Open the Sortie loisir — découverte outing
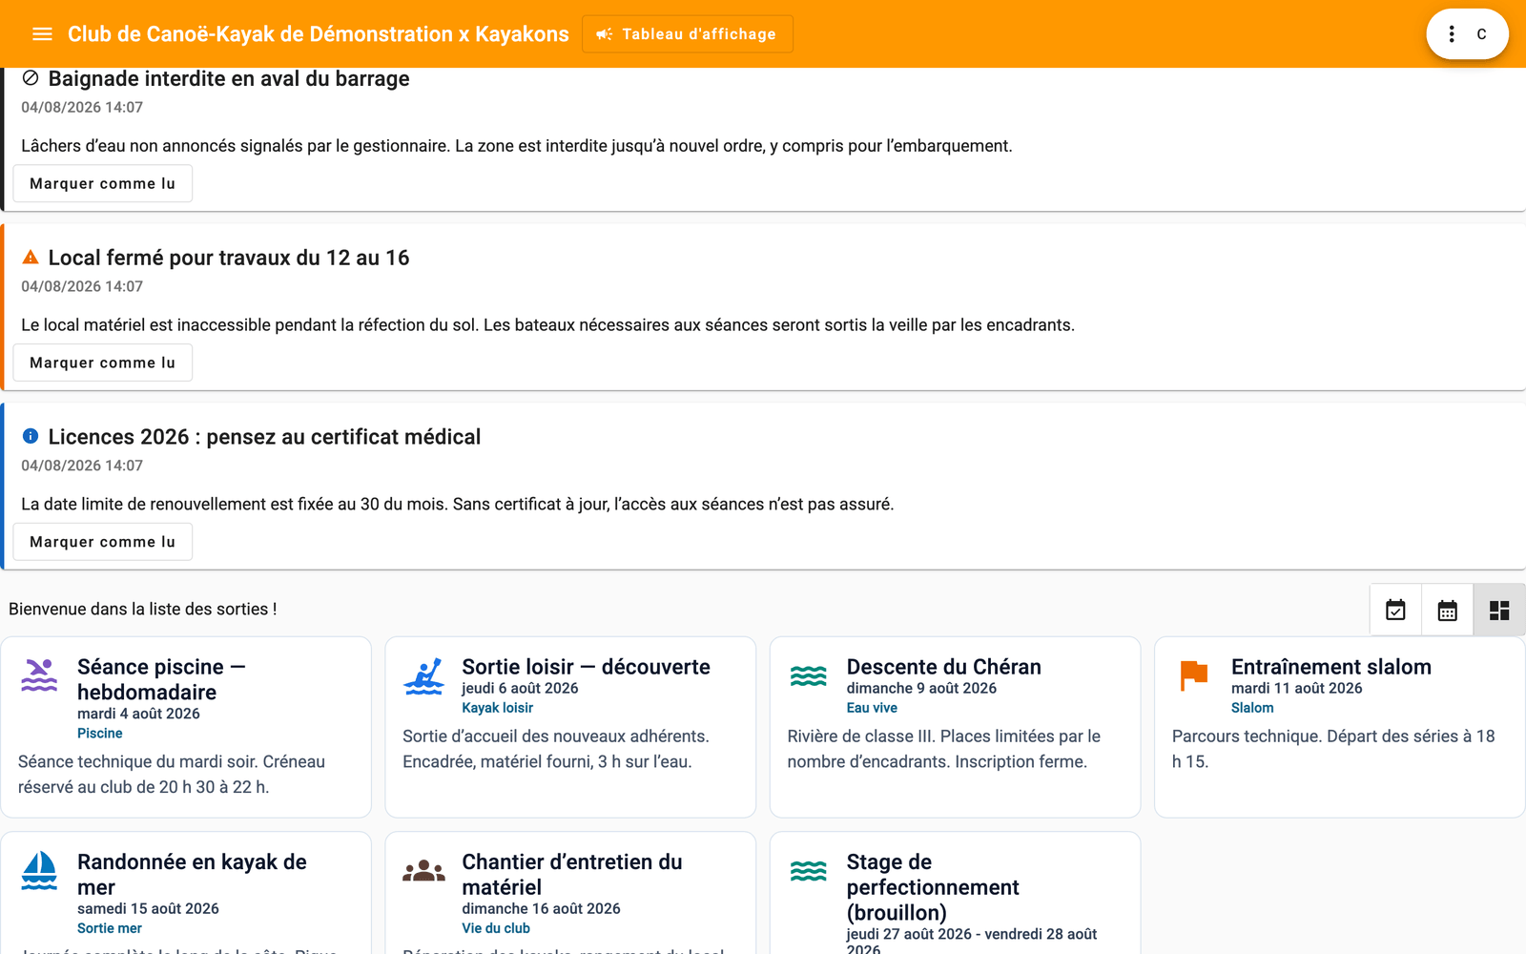Image resolution: width=1526 pixels, height=954 pixels. (x=570, y=727)
